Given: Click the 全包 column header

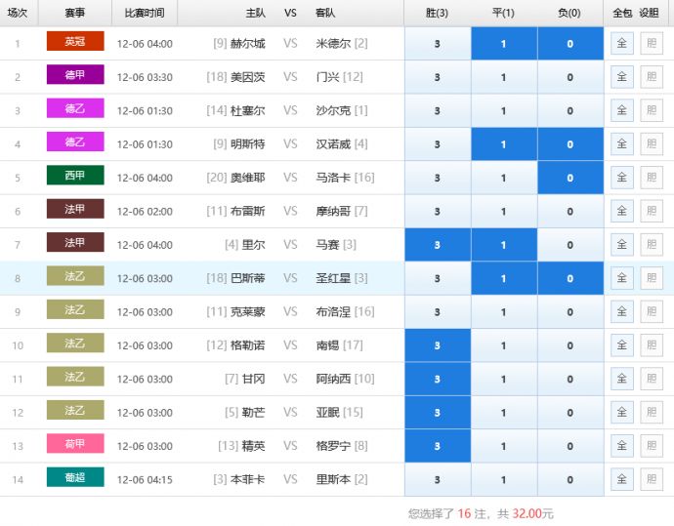Looking at the screenshot, I should (621, 14).
